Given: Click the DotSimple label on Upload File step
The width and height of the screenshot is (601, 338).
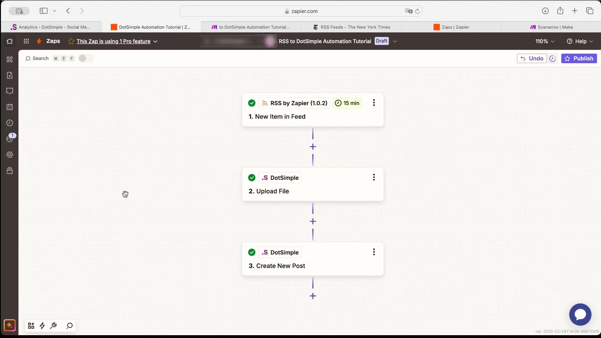Looking at the screenshot, I should 280,178.
